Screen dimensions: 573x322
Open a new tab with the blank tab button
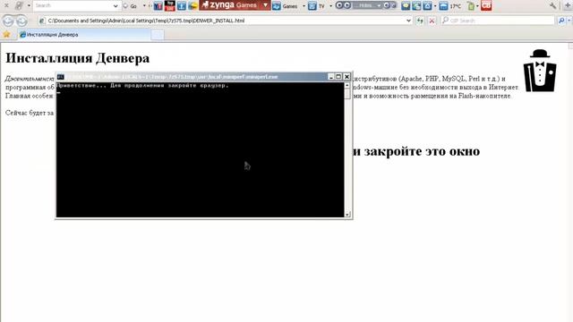point(158,35)
